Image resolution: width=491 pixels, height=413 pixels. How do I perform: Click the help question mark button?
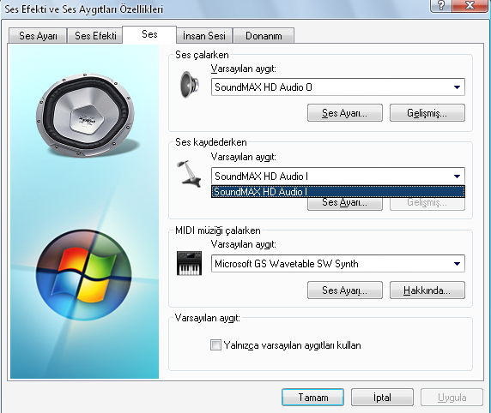pos(441,6)
